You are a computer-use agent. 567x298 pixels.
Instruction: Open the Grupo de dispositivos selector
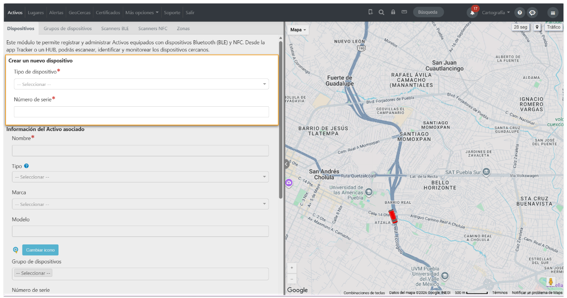click(140, 274)
